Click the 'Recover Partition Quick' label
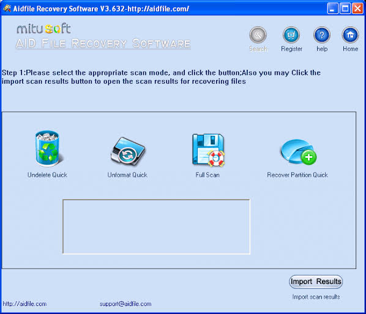 point(297,175)
